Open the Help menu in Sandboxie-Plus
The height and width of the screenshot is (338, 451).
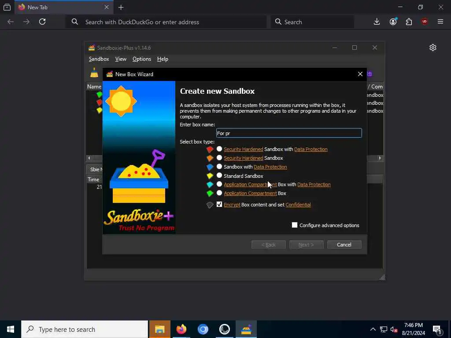click(x=163, y=59)
